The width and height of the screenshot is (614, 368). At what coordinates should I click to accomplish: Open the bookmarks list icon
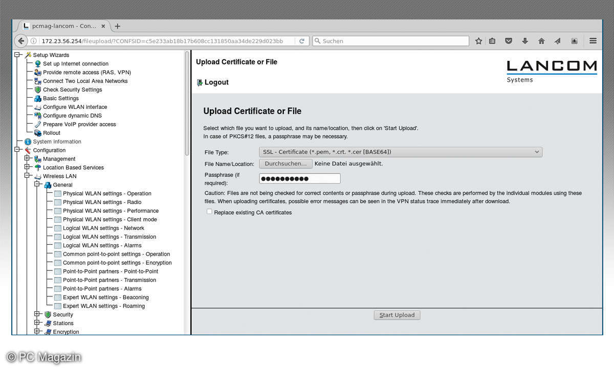tap(492, 41)
